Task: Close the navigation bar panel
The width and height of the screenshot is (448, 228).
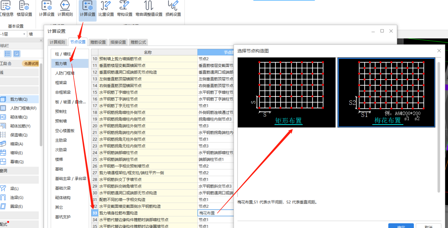Action: point(41,40)
